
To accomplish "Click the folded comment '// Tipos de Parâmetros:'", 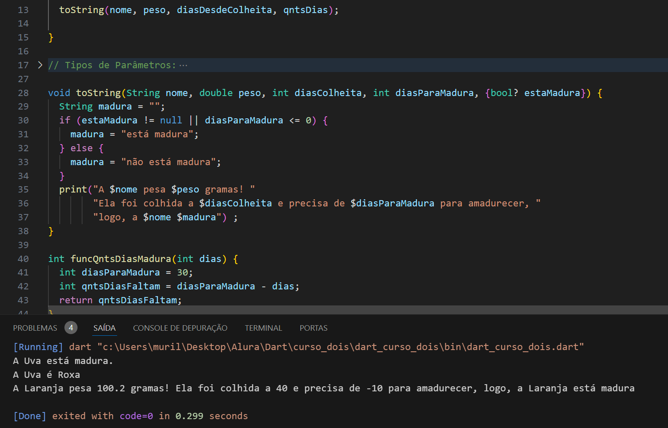I will tap(112, 65).
